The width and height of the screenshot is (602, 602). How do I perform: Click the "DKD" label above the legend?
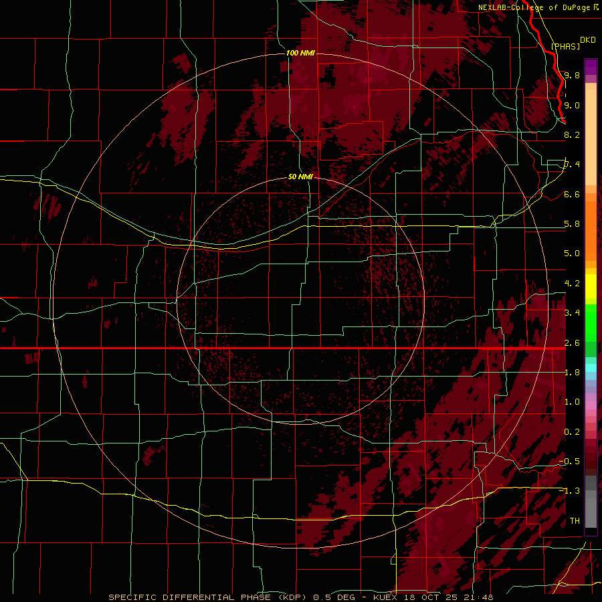(x=588, y=40)
